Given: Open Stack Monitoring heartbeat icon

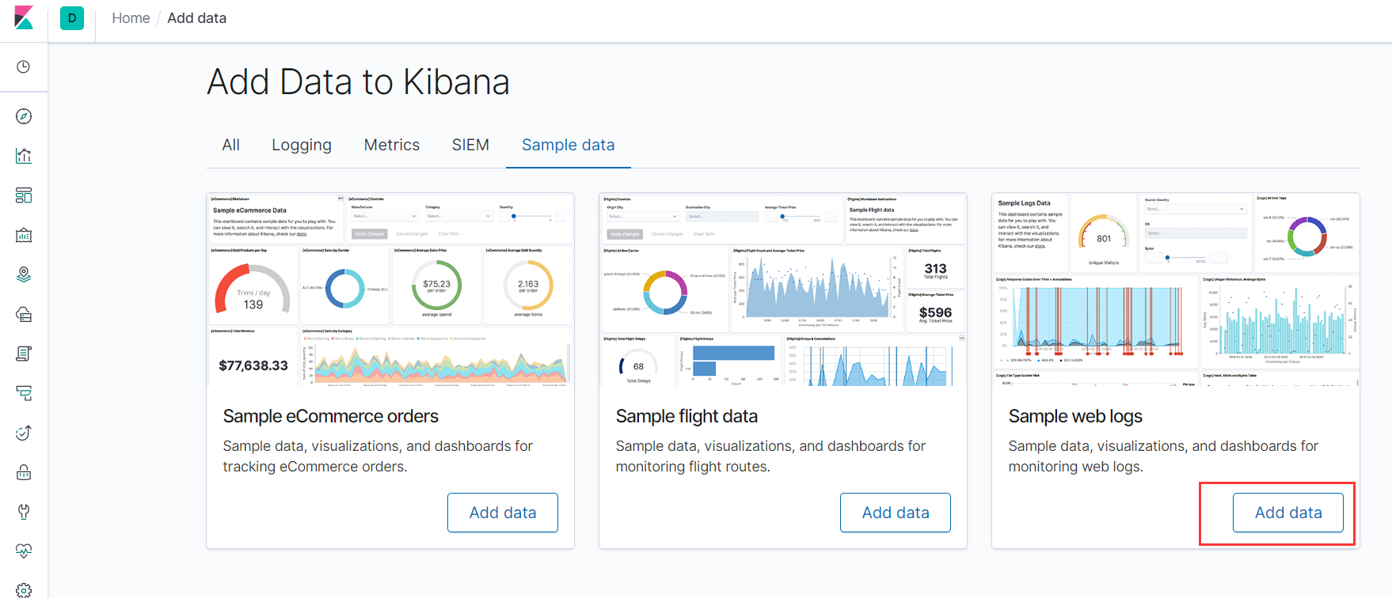Looking at the screenshot, I should tap(24, 551).
